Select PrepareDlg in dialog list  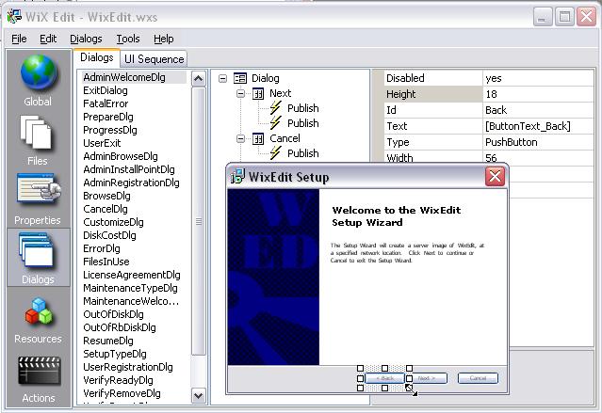click(108, 117)
